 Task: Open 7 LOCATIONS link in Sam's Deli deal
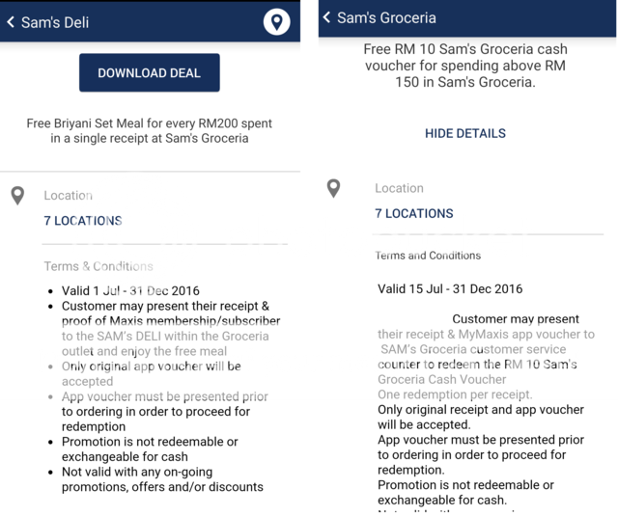coord(83,221)
